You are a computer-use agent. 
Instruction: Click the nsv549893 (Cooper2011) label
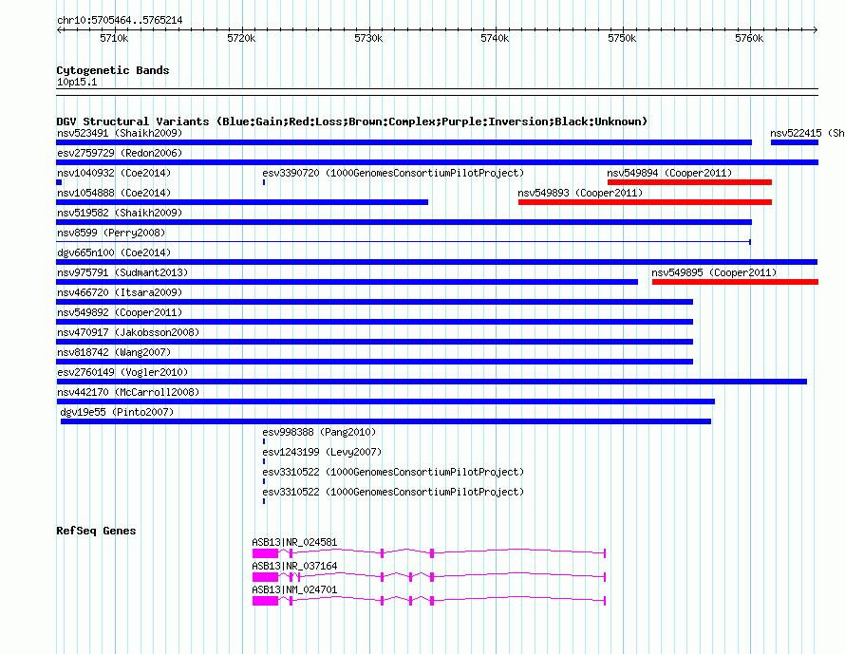tap(580, 193)
